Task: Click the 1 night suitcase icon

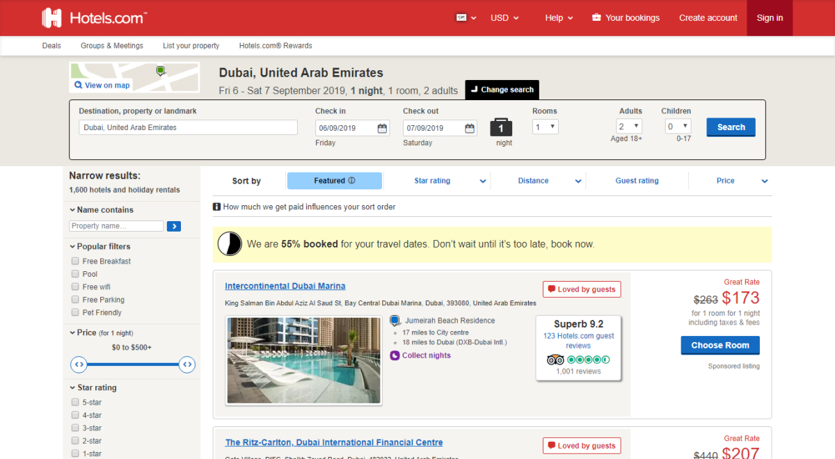Action: click(502, 128)
